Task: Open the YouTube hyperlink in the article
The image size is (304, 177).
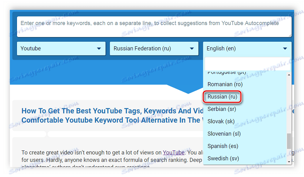Action: coord(174,153)
